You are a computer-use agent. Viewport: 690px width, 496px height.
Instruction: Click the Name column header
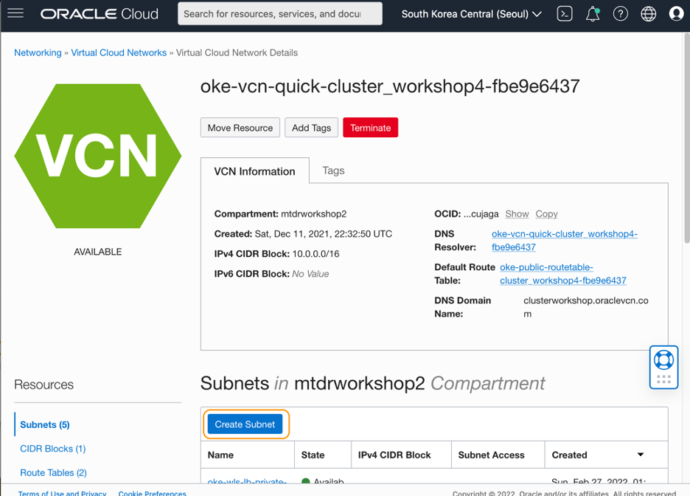[x=248, y=455]
